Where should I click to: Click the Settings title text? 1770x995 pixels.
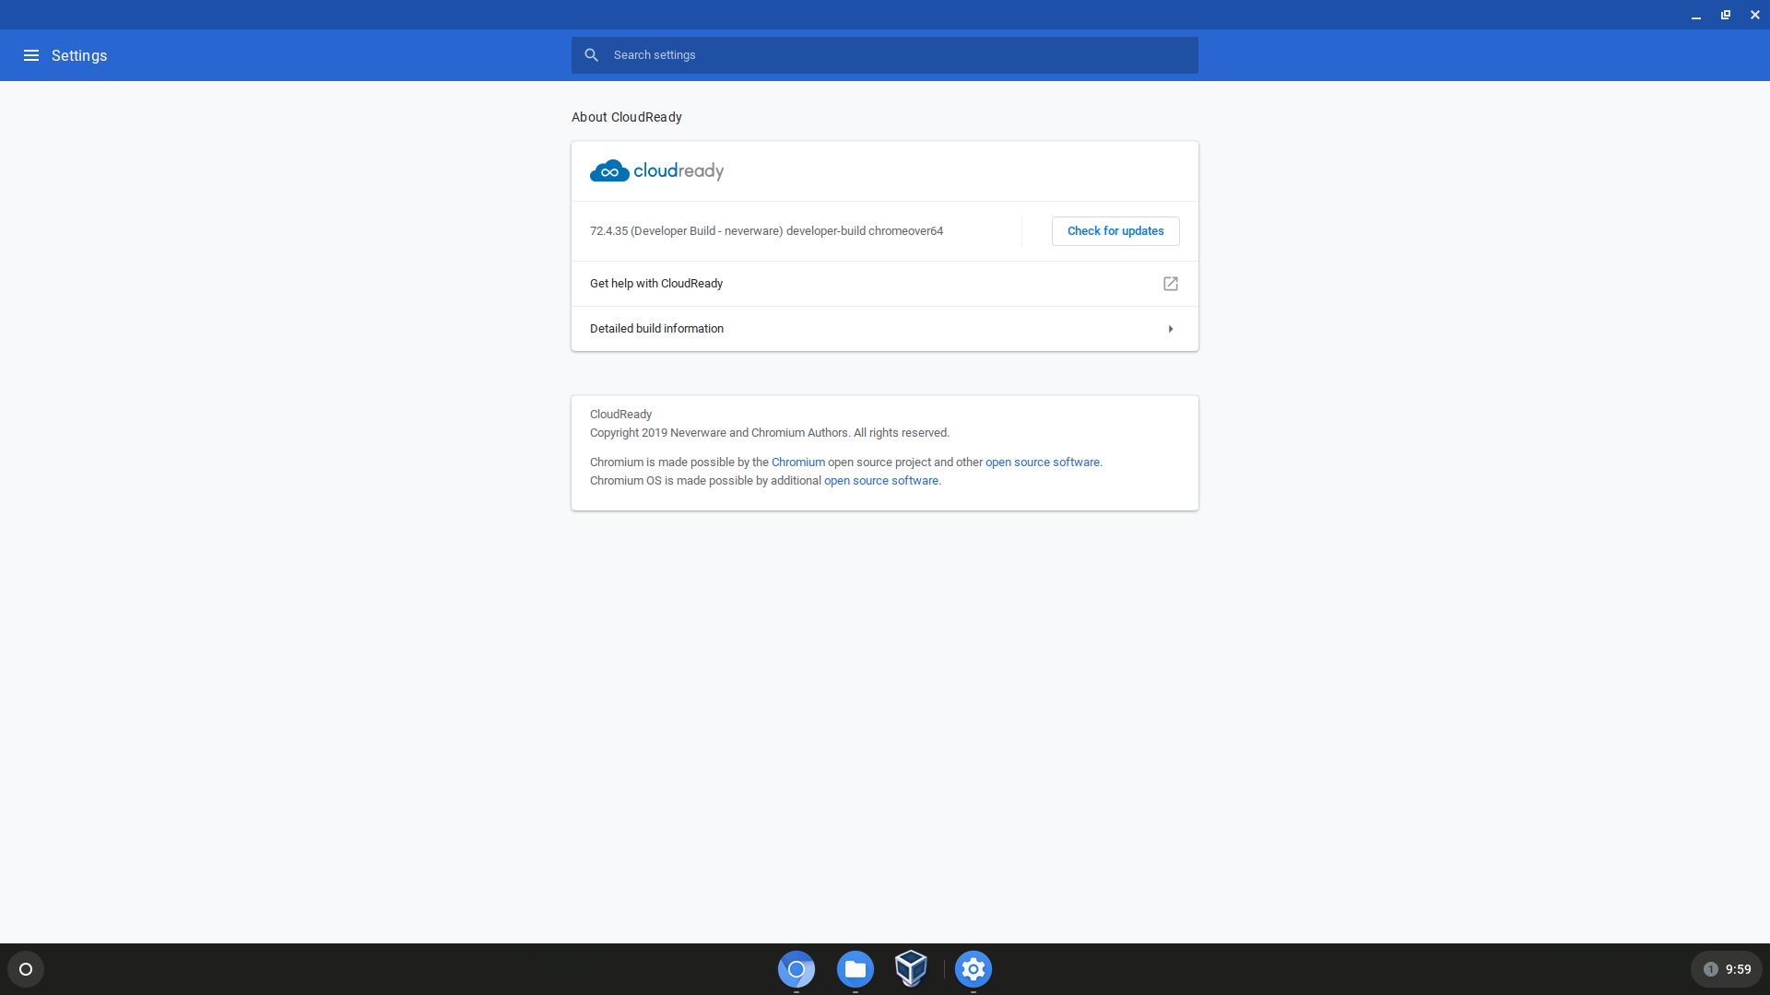coord(79,55)
